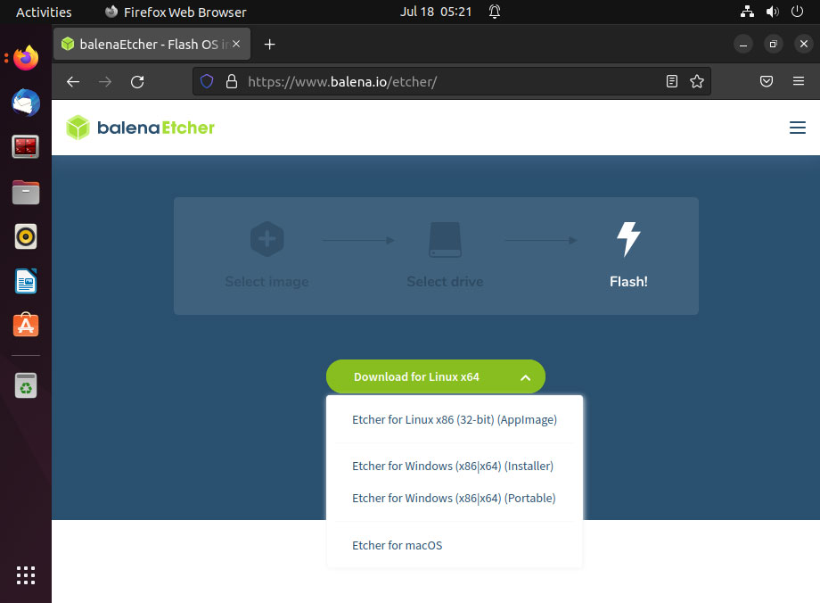820x603 pixels.
Task: Reload the current page
Action: tap(137, 82)
